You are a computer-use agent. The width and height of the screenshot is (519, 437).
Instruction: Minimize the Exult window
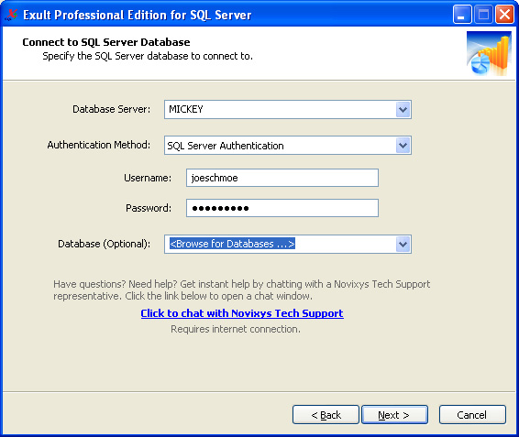pyautogui.click(x=462, y=15)
